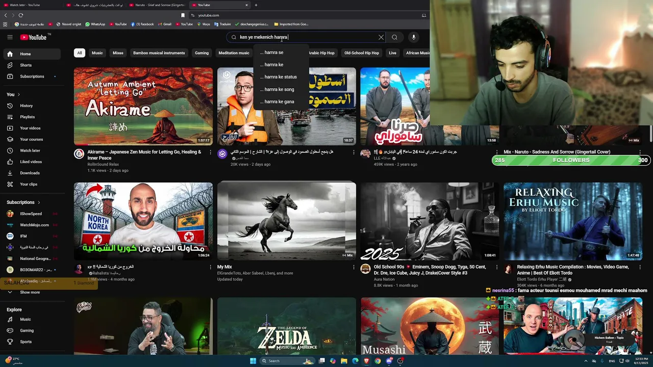The image size is (653, 367).
Task: Open WhatsApp bookmark
Action: [95, 24]
